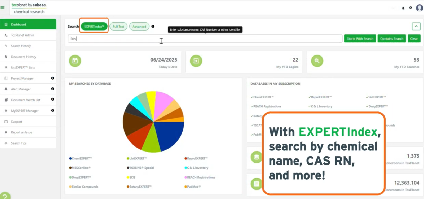Viewport: 424px width, 199px height.
Task: Click the Alert Manager info icon
Action: (x=52, y=89)
